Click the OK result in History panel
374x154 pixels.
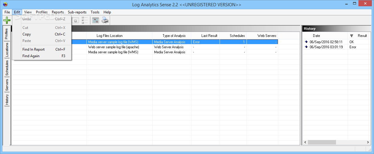(x=352, y=42)
